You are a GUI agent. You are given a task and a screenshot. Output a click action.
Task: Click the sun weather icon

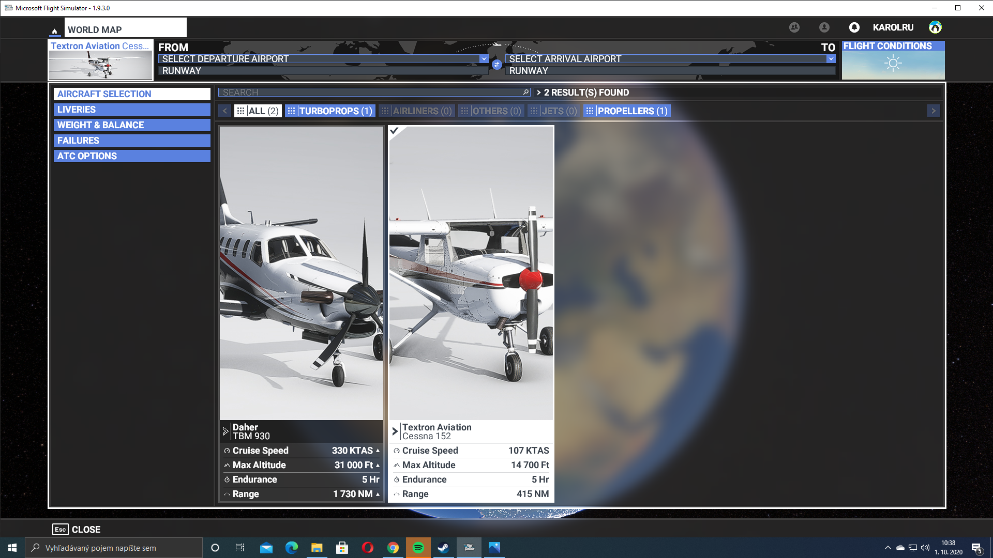tap(893, 64)
